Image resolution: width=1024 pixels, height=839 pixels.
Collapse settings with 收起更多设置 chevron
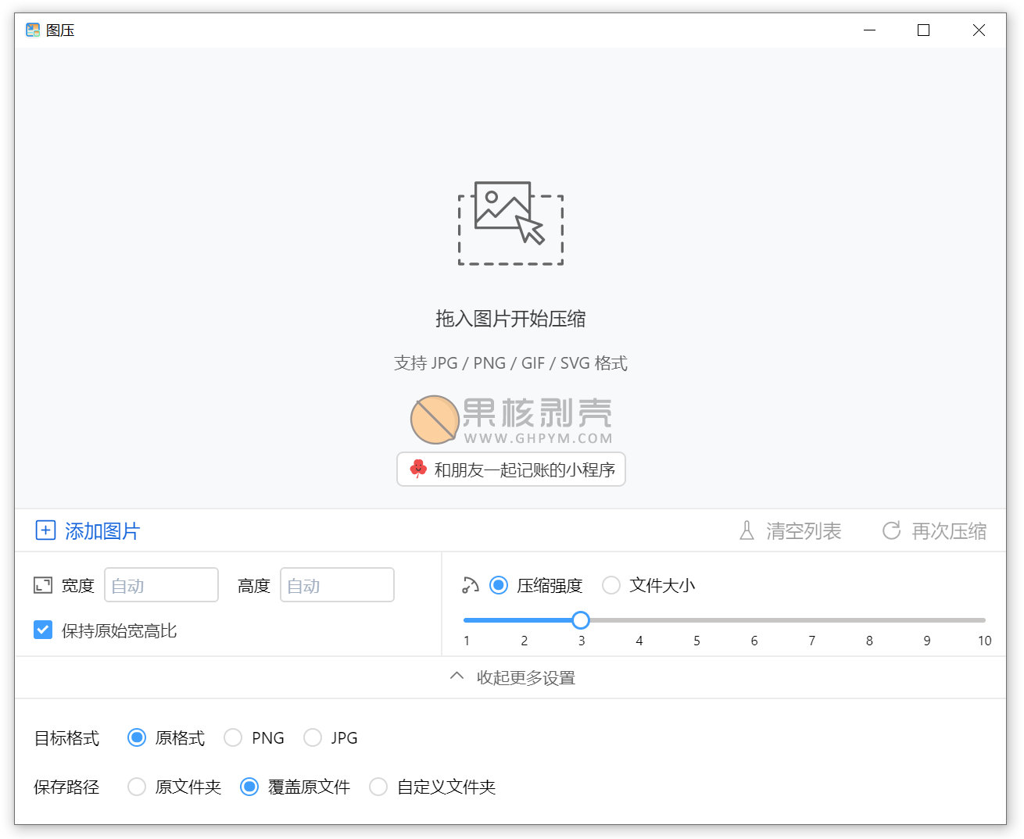[457, 677]
